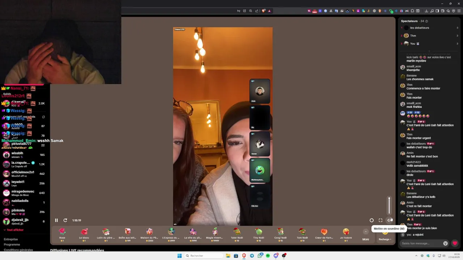Open pktustalk777 live channel

pos(25,145)
